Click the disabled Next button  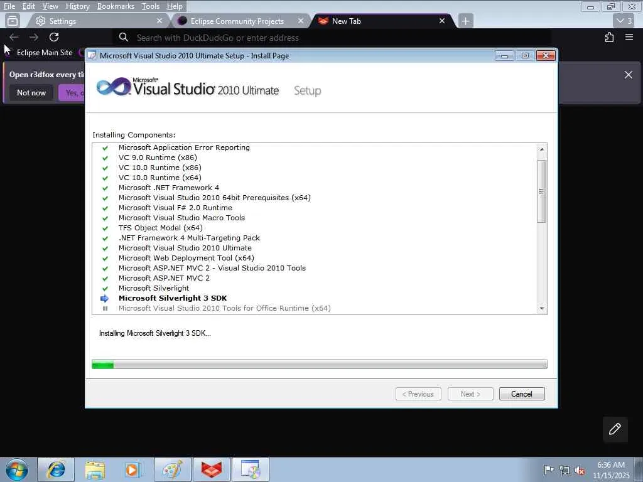tap(470, 394)
